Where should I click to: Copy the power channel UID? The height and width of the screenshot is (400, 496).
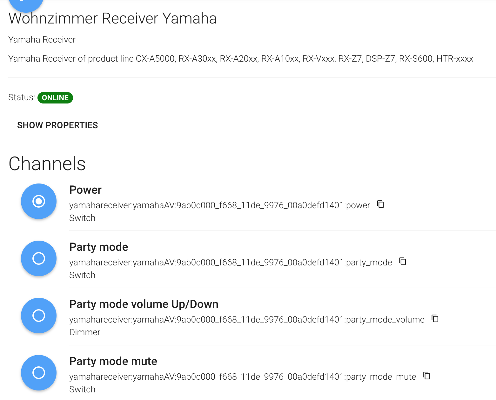pyautogui.click(x=380, y=204)
